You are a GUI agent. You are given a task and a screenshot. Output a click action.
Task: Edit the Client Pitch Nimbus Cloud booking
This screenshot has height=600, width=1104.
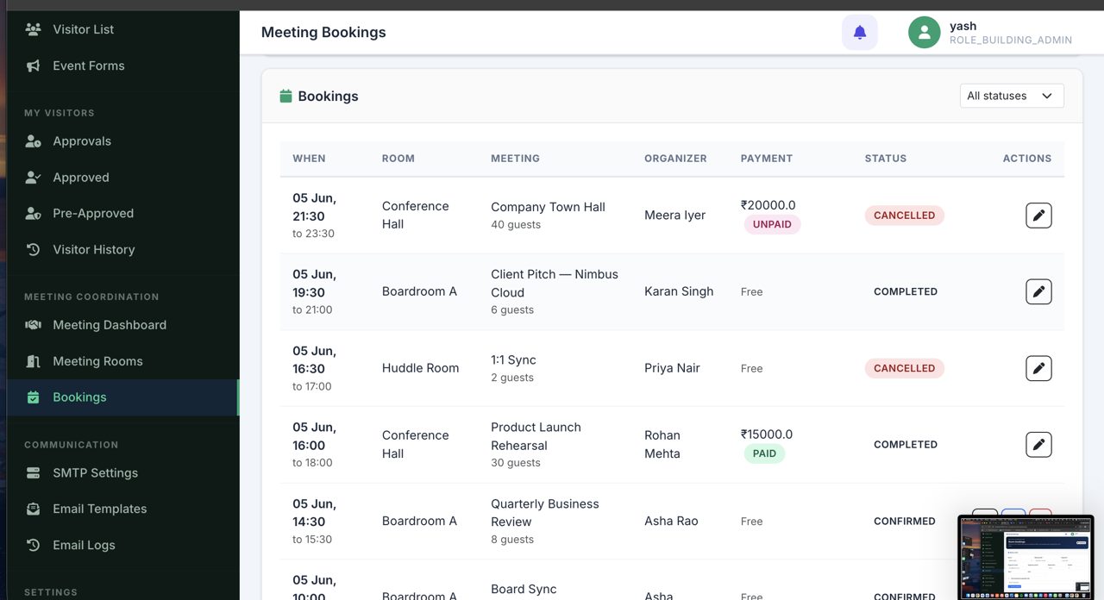[1038, 291]
